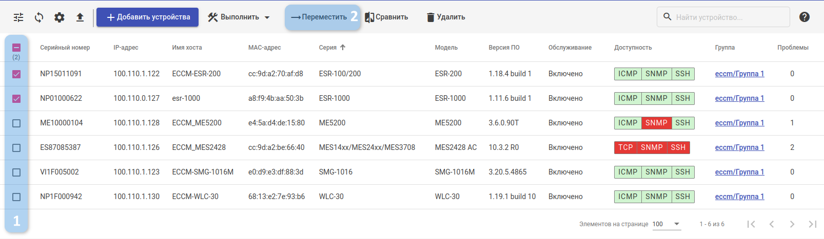824x239 pixels.
Task: Select the ME10000104 device checkbox
Action: click(16, 123)
